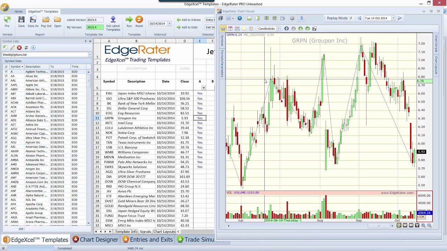Download symbol data with the blue arrow icon

pos(33,47)
